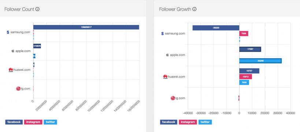Click the Huawei logo in Follower Growth chart
Viewport: 300px width, 132px height.
(x=165, y=77)
